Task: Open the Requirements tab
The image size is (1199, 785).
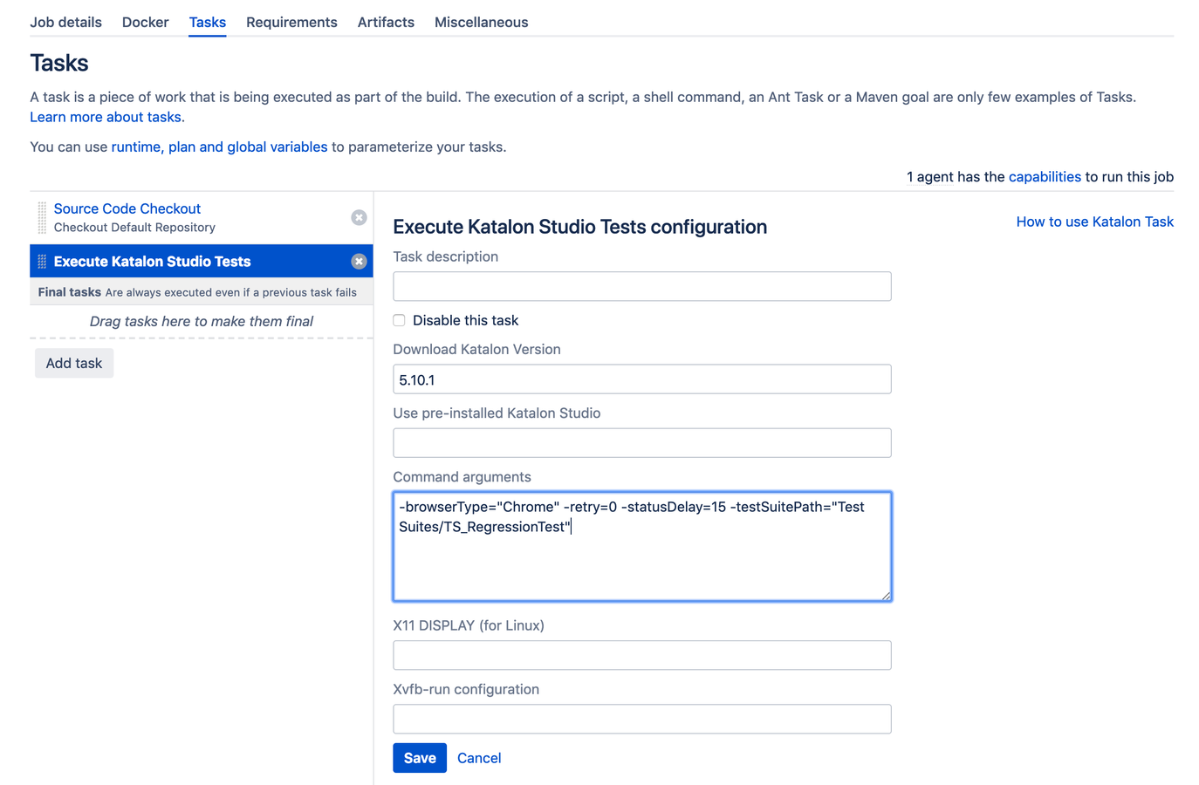Action: pyautogui.click(x=291, y=22)
